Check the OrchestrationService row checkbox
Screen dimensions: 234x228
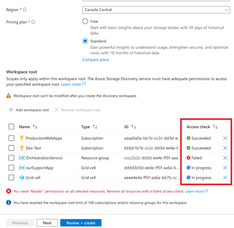11,158
